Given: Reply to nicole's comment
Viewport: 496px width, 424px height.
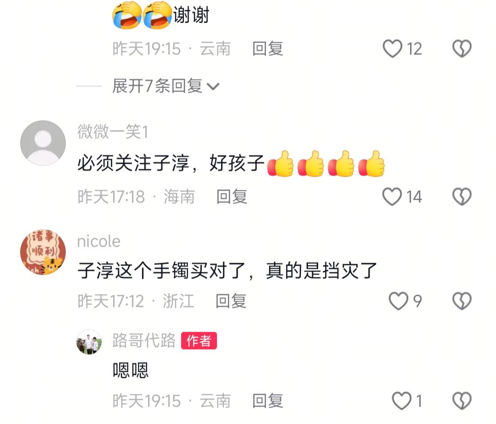Looking at the screenshot, I should [231, 301].
